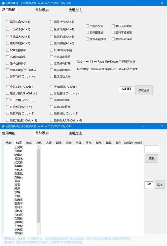The width and height of the screenshot is (167, 246).
Task: Focus the money field showing 123456
Action: 126,89
